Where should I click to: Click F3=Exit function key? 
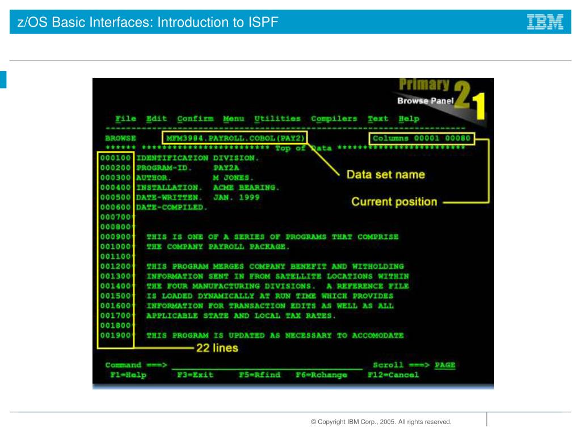(195, 375)
